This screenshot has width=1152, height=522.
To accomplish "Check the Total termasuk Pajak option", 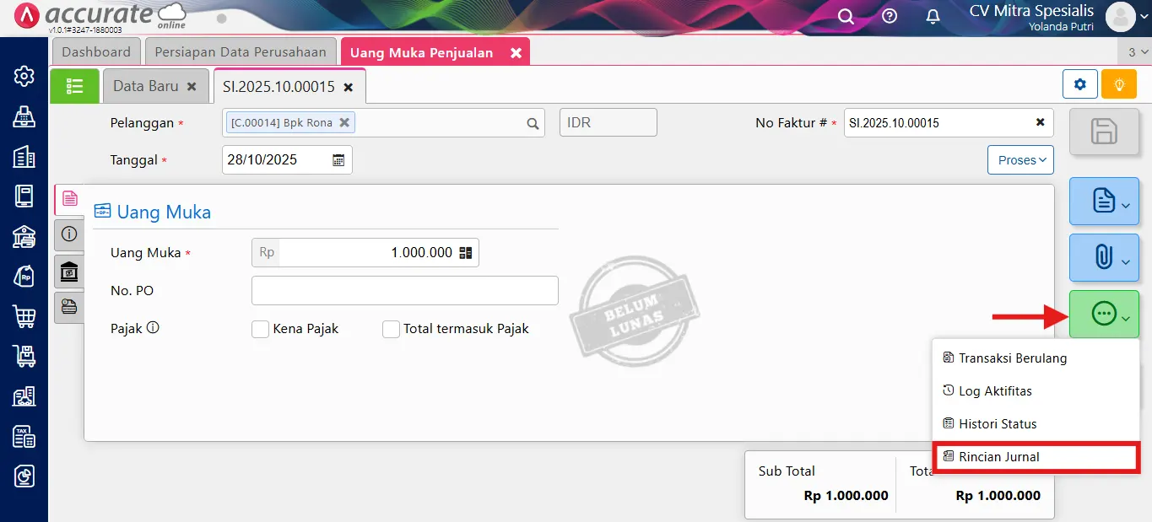I will click(x=391, y=329).
